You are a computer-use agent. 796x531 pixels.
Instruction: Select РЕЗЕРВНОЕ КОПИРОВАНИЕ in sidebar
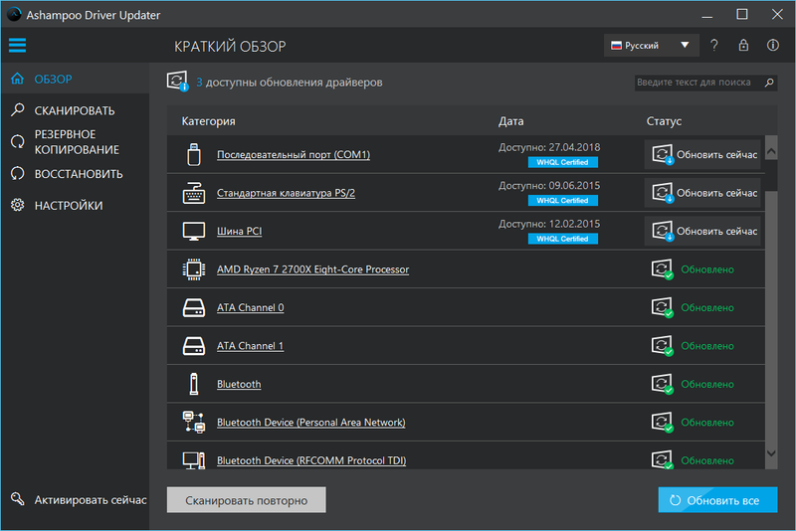pyautogui.click(x=76, y=142)
